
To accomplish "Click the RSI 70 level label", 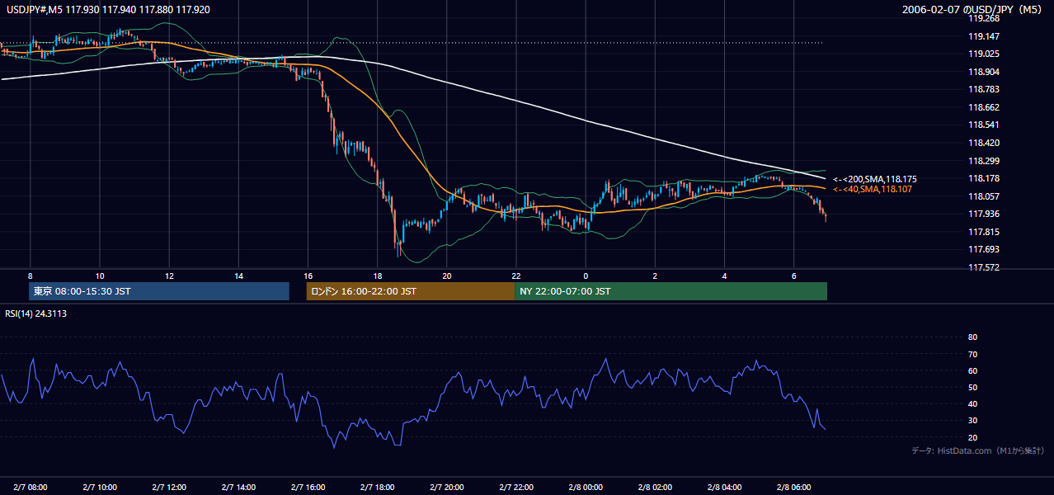I will pos(972,354).
